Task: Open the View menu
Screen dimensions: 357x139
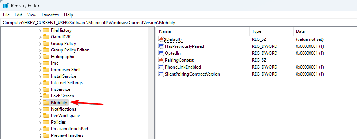Action: [x=32, y=15]
